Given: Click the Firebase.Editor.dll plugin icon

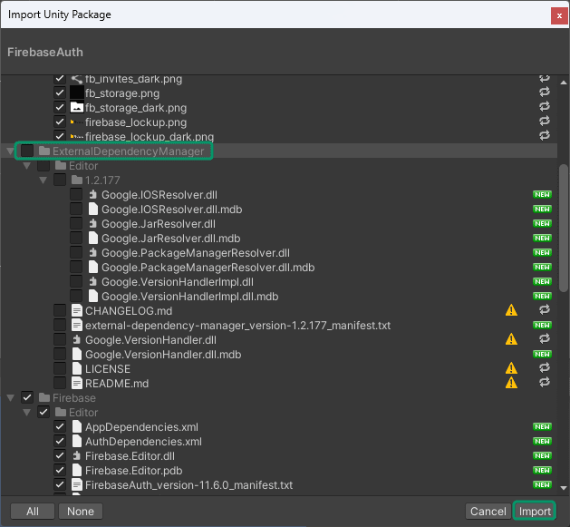Looking at the screenshot, I should coord(77,455).
